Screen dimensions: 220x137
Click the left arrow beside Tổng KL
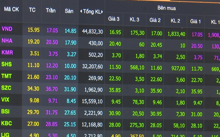point(81,11)
